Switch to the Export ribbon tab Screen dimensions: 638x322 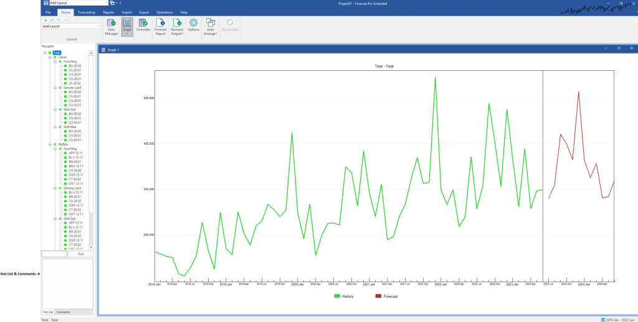[x=144, y=12]
